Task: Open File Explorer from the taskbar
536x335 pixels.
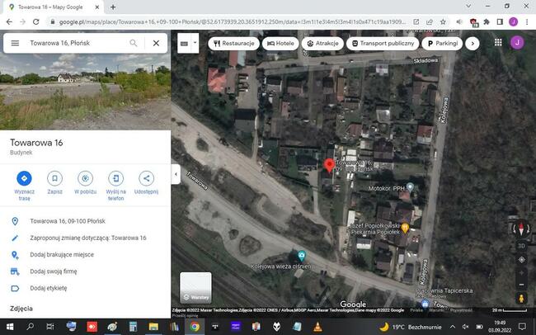Action: pyautogui.click(x=153, y=327)
